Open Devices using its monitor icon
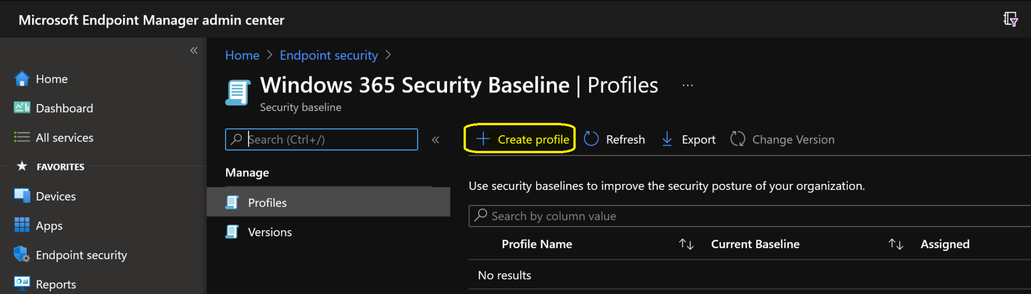 (x=22, y=196)
